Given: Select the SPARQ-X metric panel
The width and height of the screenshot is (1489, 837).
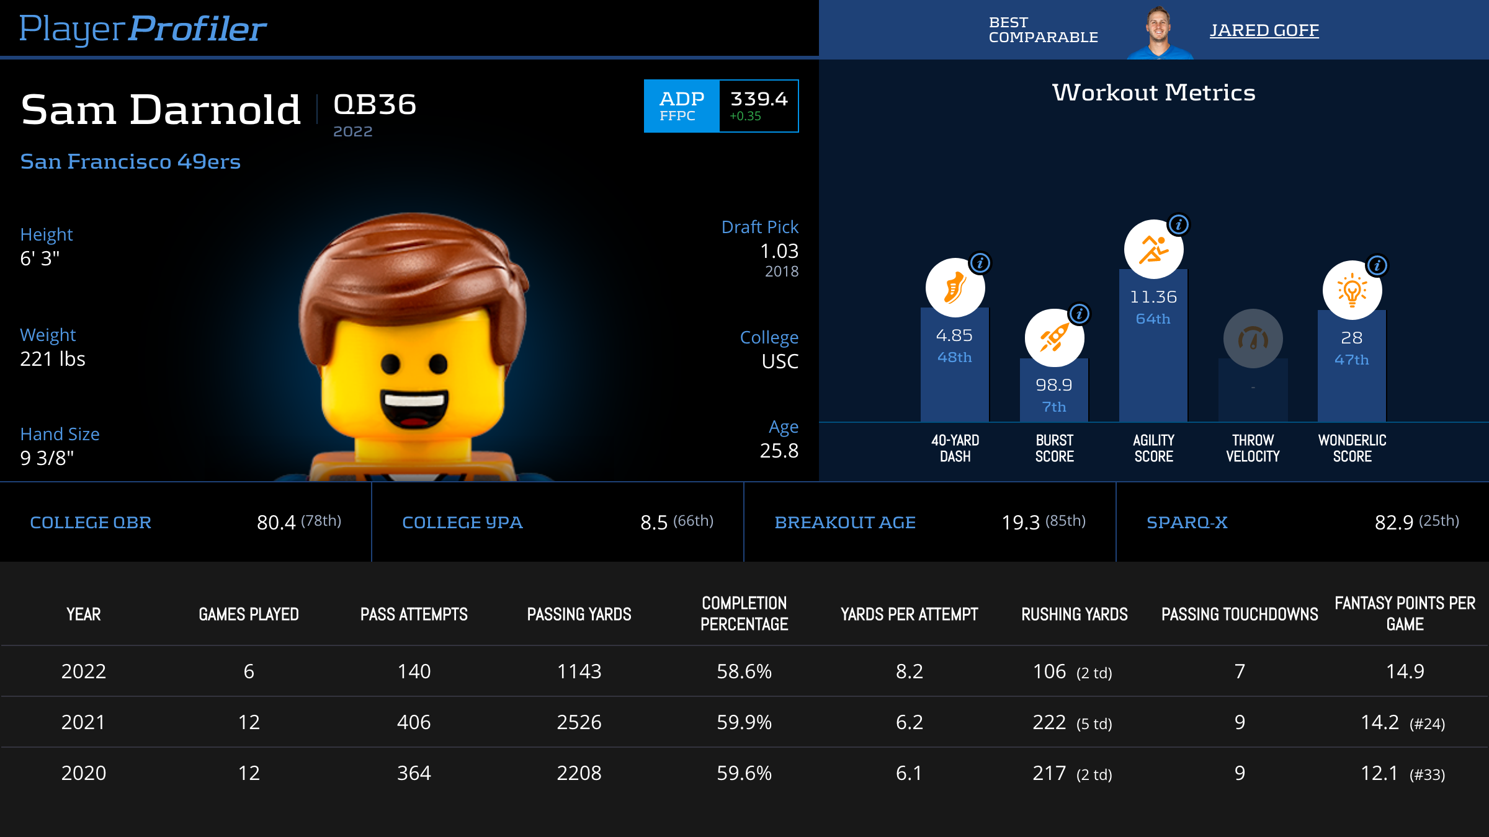Looking at the screenshot, I should [1302, 522].
